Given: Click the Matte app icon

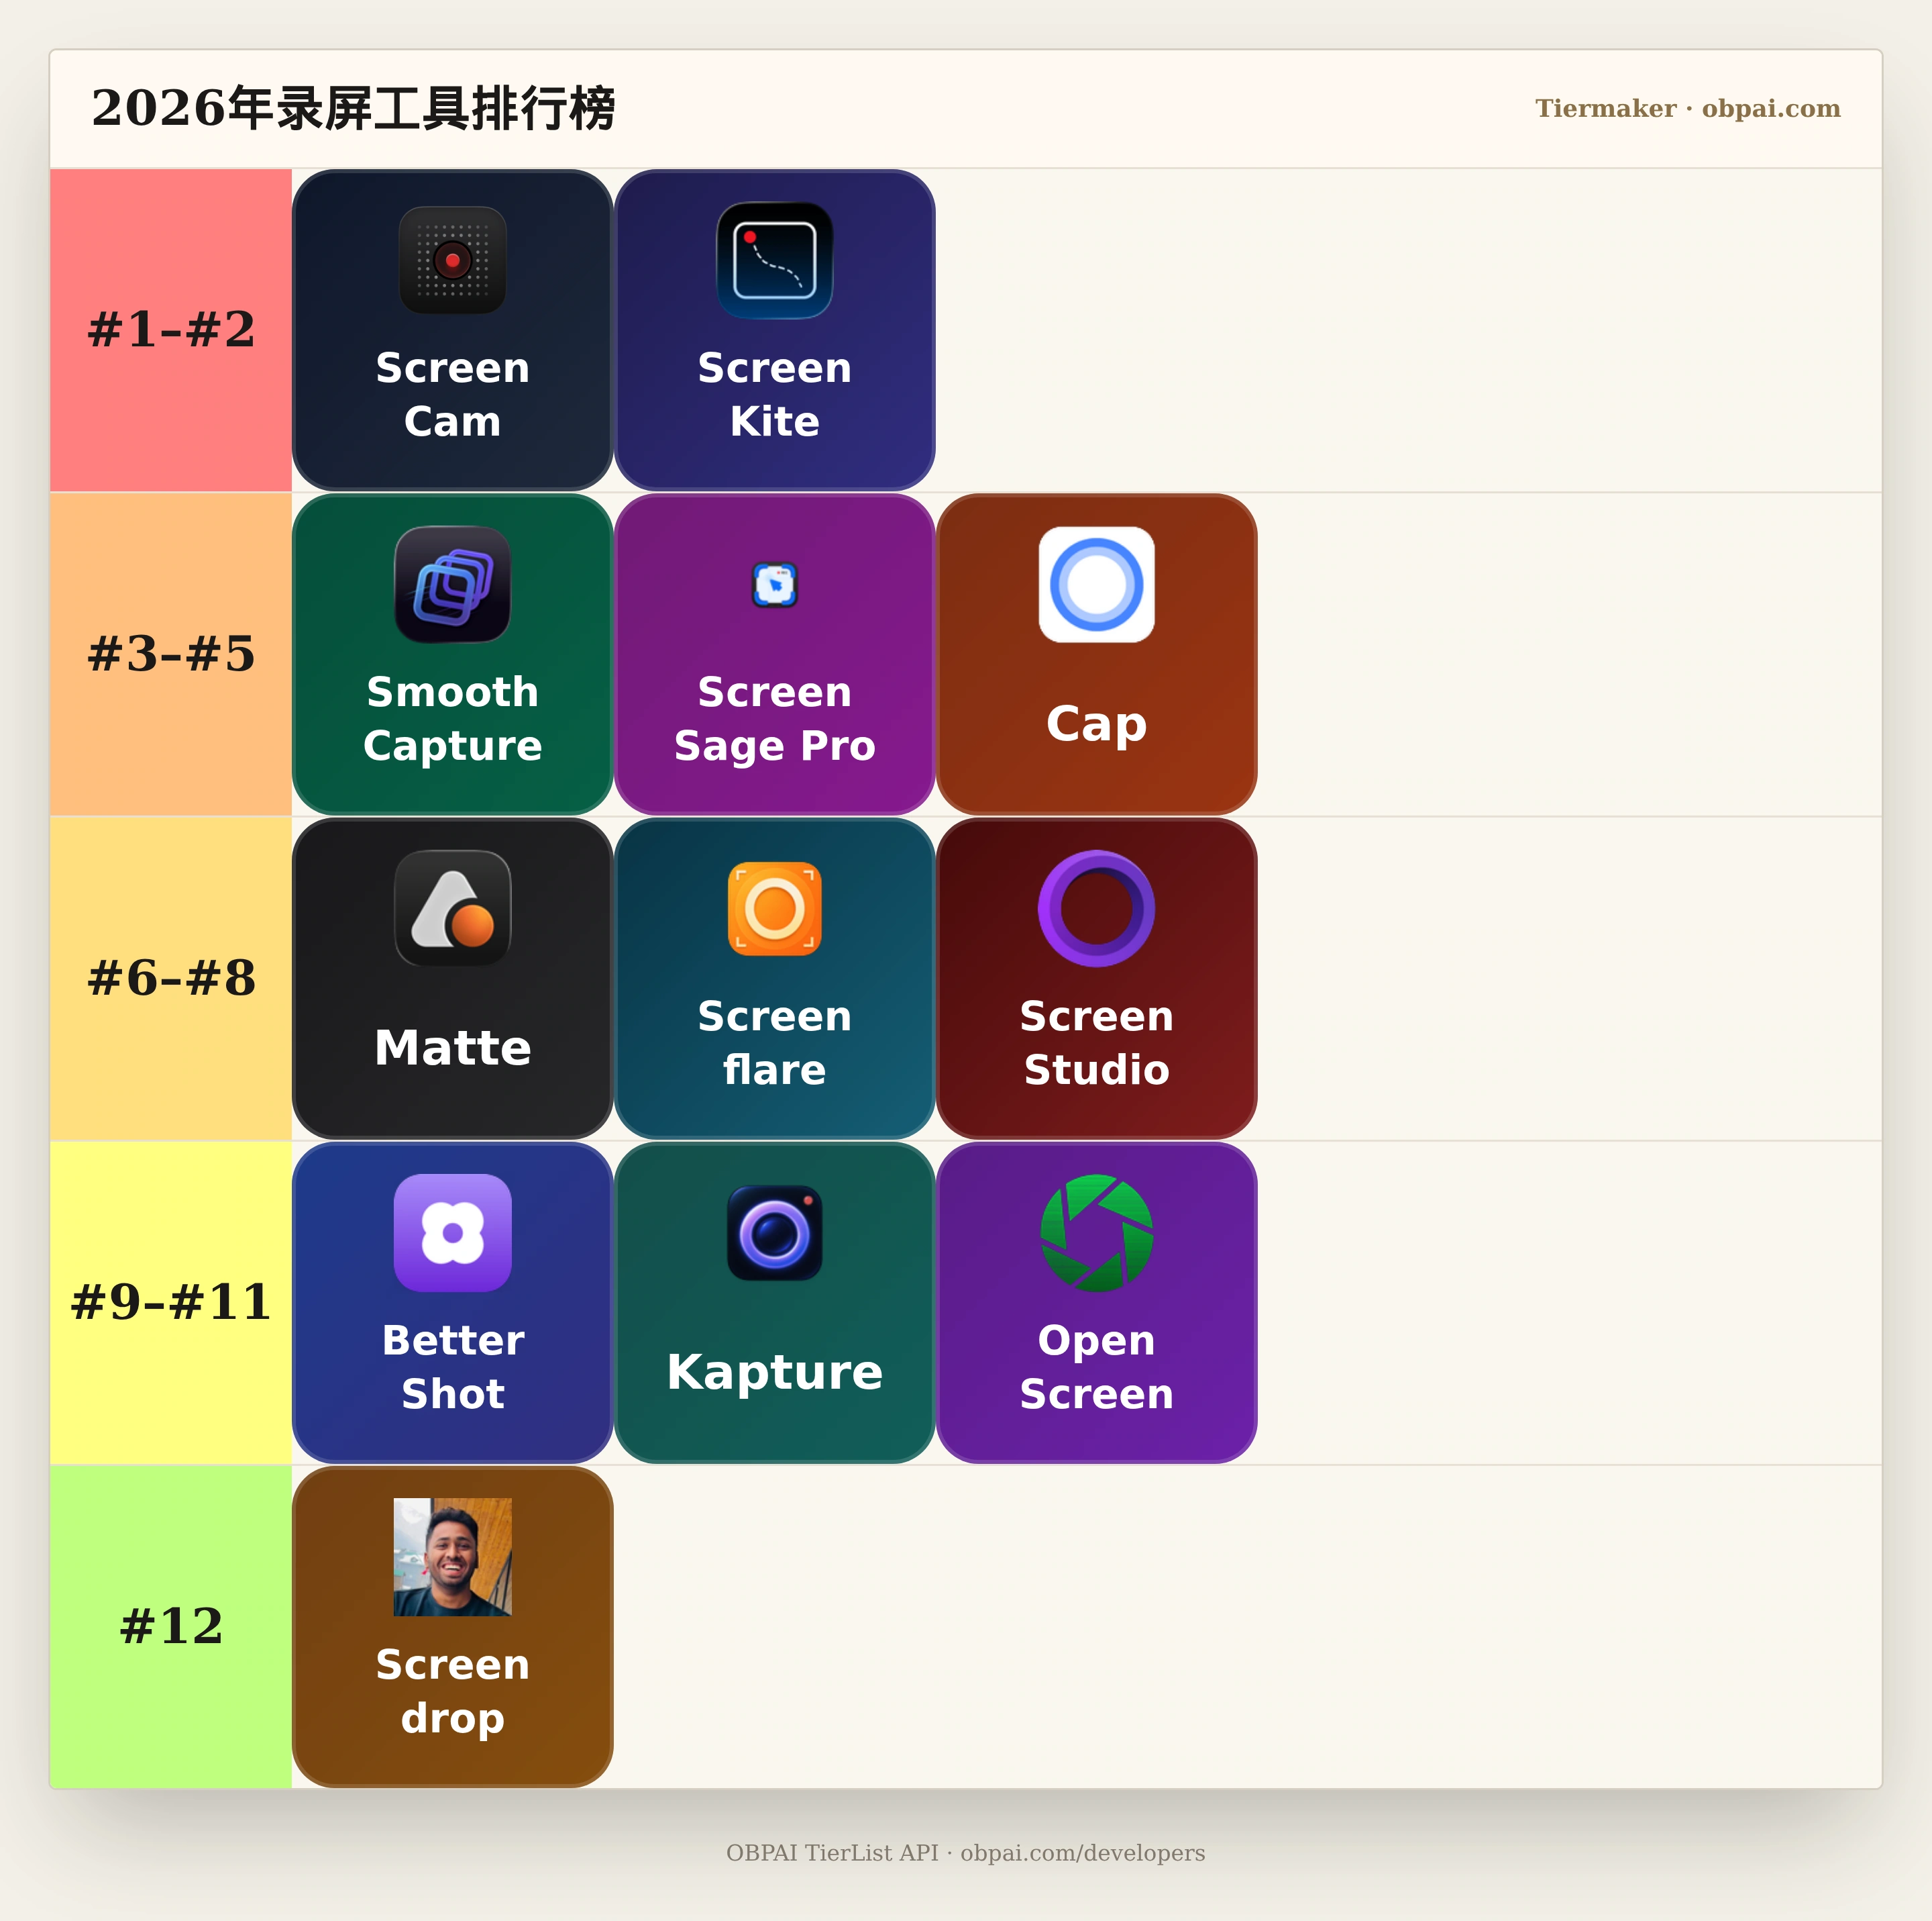Looking at the screenshot, I should (x=452, y=908).
